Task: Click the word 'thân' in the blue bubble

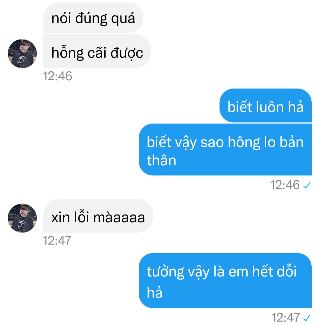Action: tap(161, 161)
